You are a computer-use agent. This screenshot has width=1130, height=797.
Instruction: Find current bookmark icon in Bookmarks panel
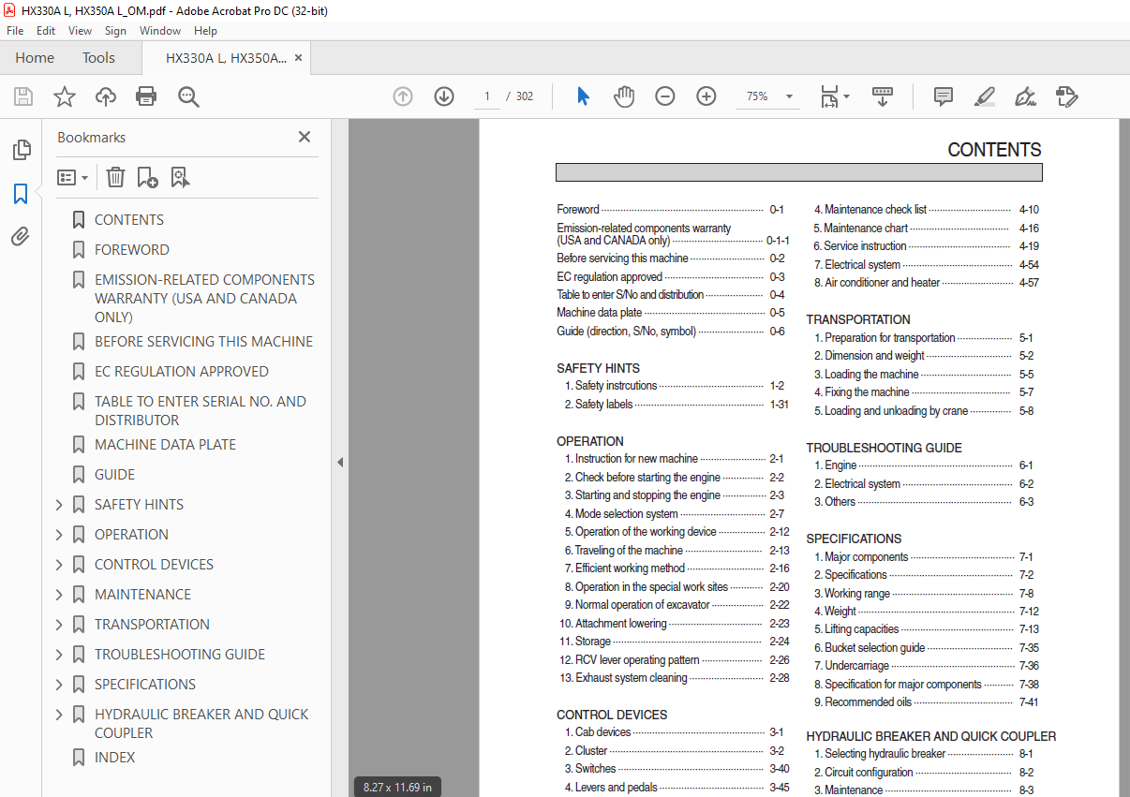coord(180,177)
